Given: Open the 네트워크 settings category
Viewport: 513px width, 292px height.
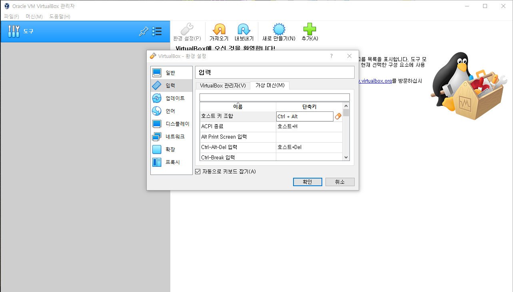Looking at the screenshot, I should [x=171, y=137].
